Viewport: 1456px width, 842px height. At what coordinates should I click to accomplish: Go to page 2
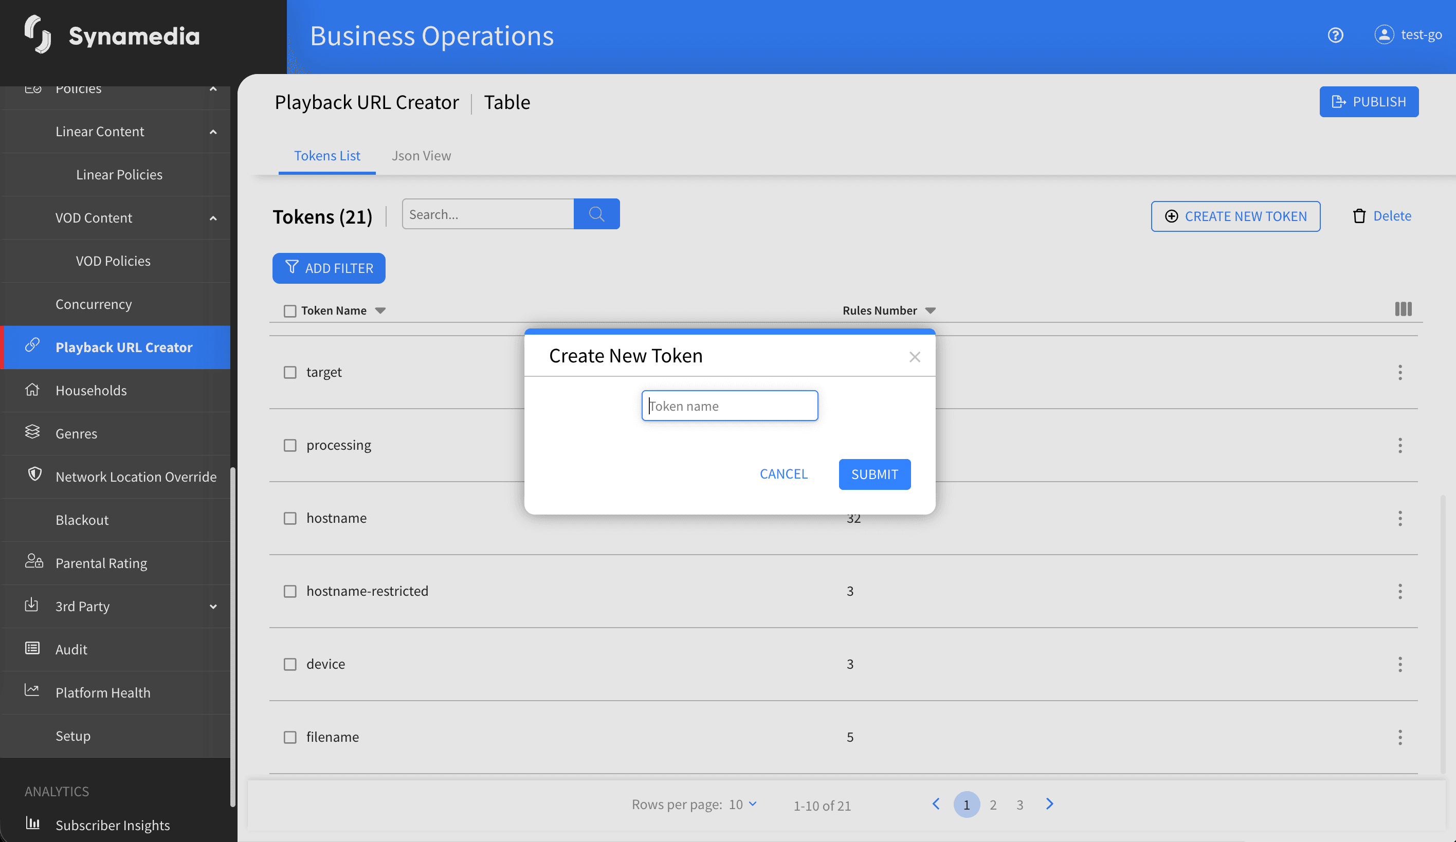pos(993,804)
